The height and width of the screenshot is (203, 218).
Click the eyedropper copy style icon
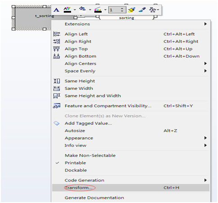(x=142, y=10)
